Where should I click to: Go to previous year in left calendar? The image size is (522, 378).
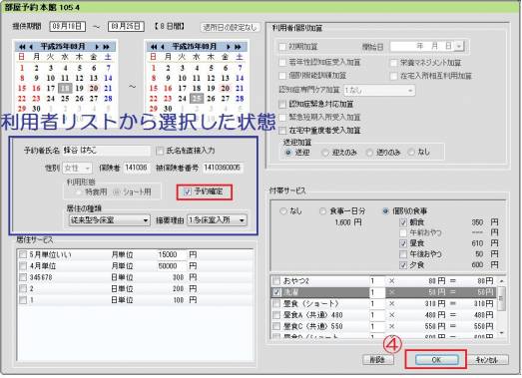(x=22, y=47)
